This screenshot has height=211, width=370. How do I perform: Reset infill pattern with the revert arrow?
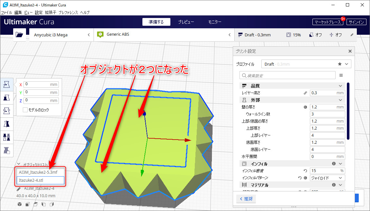(299, 178)
